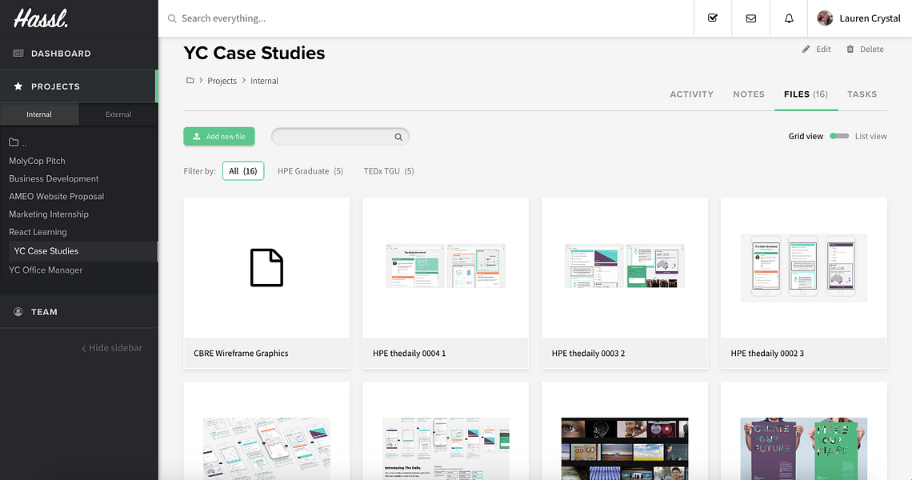Click Edit project button
The height and width of the screenshot is (480, 912).
817,50
